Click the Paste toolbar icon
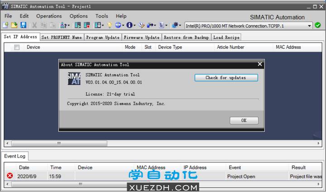 pos(53,25)
